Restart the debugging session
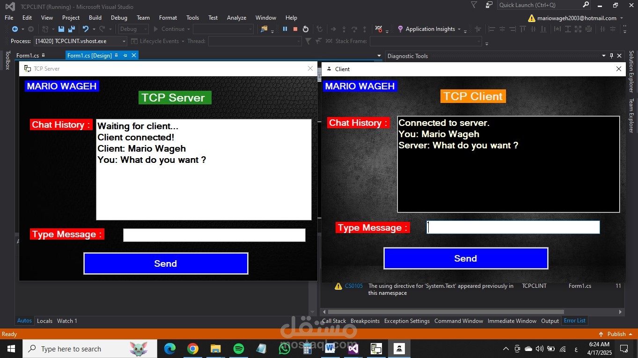 305,29
